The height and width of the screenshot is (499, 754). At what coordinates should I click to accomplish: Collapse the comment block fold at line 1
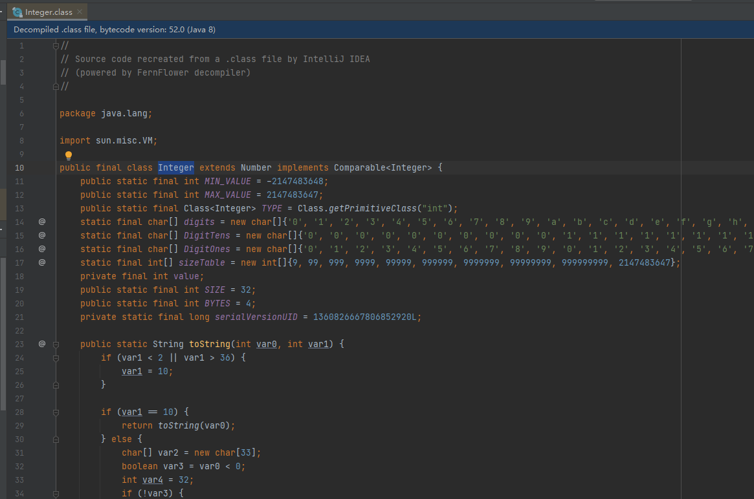pos(56,46)
